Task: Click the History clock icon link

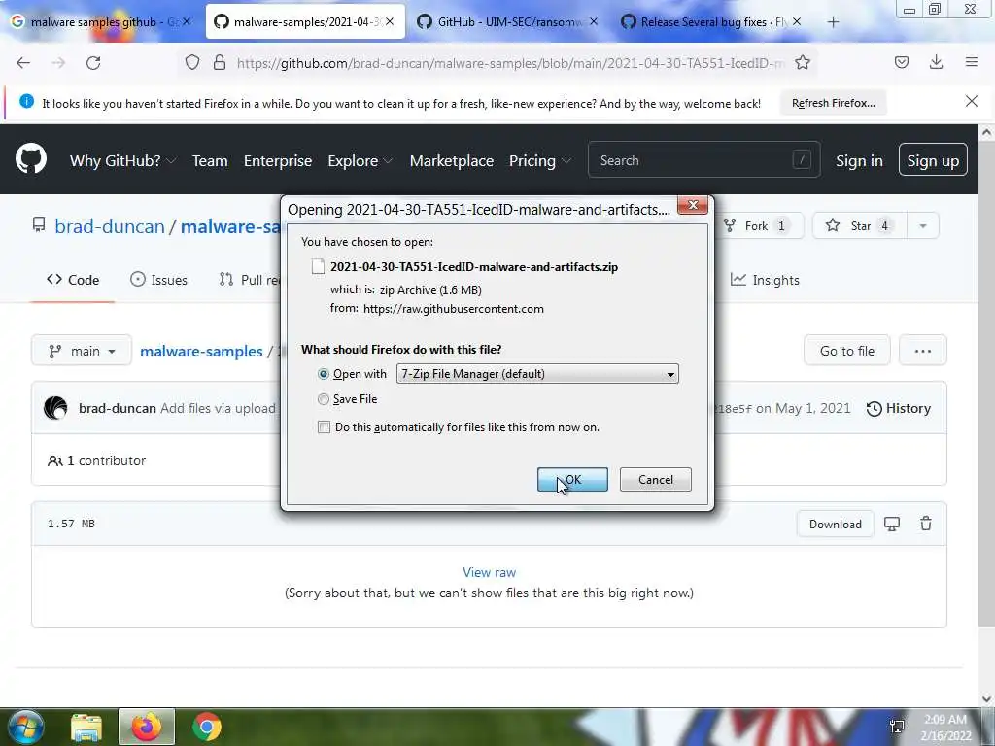Action: coord(899,409)
